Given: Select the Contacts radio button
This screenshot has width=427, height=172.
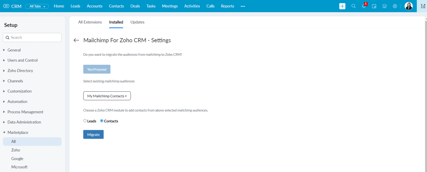Looking at the screenshot, I should [x=102, y=121].
